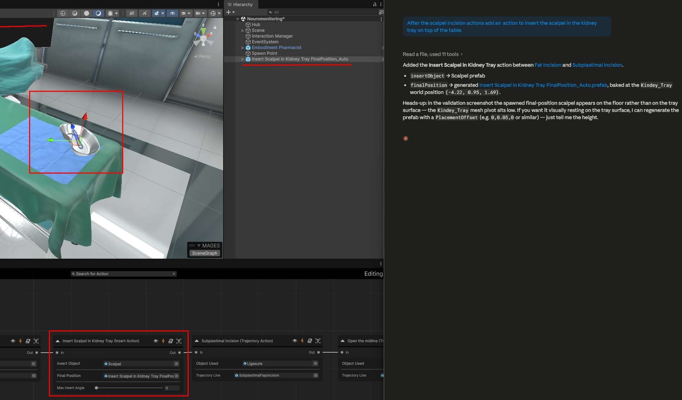
Task: Open Embodiment Pharmacist prefab arrow
Action: (x=382, y=48)
